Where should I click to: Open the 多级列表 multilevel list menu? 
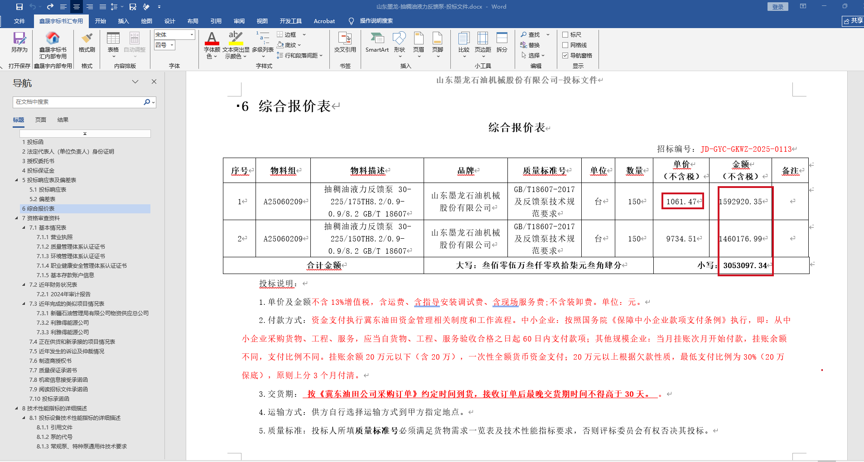pyautogui.click(x=263, y=45)
